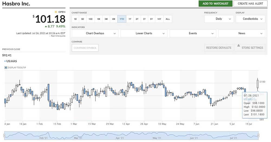Click the 1 Mar axis date label

click(x=74, y=124)
